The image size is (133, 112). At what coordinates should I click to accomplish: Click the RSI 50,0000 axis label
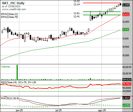[127, 88]
